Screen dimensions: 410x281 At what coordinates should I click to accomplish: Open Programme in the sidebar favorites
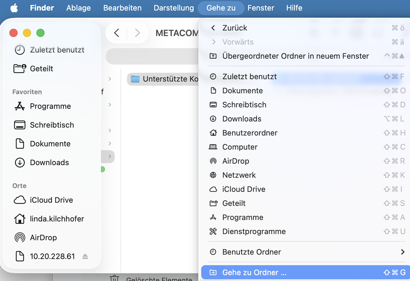tap(50, 106)
